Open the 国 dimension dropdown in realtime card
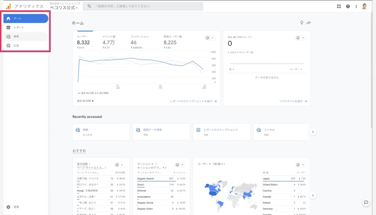 tap(231, 69)
